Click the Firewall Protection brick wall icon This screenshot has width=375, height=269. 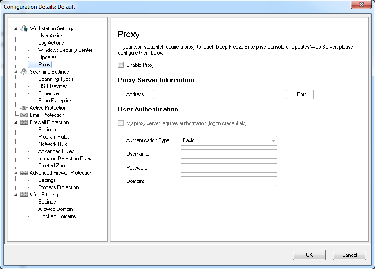[x=24, y=122]
